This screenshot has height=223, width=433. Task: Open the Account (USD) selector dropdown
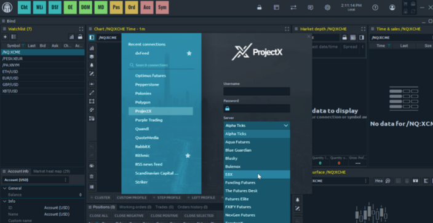(x=35, y=180)
